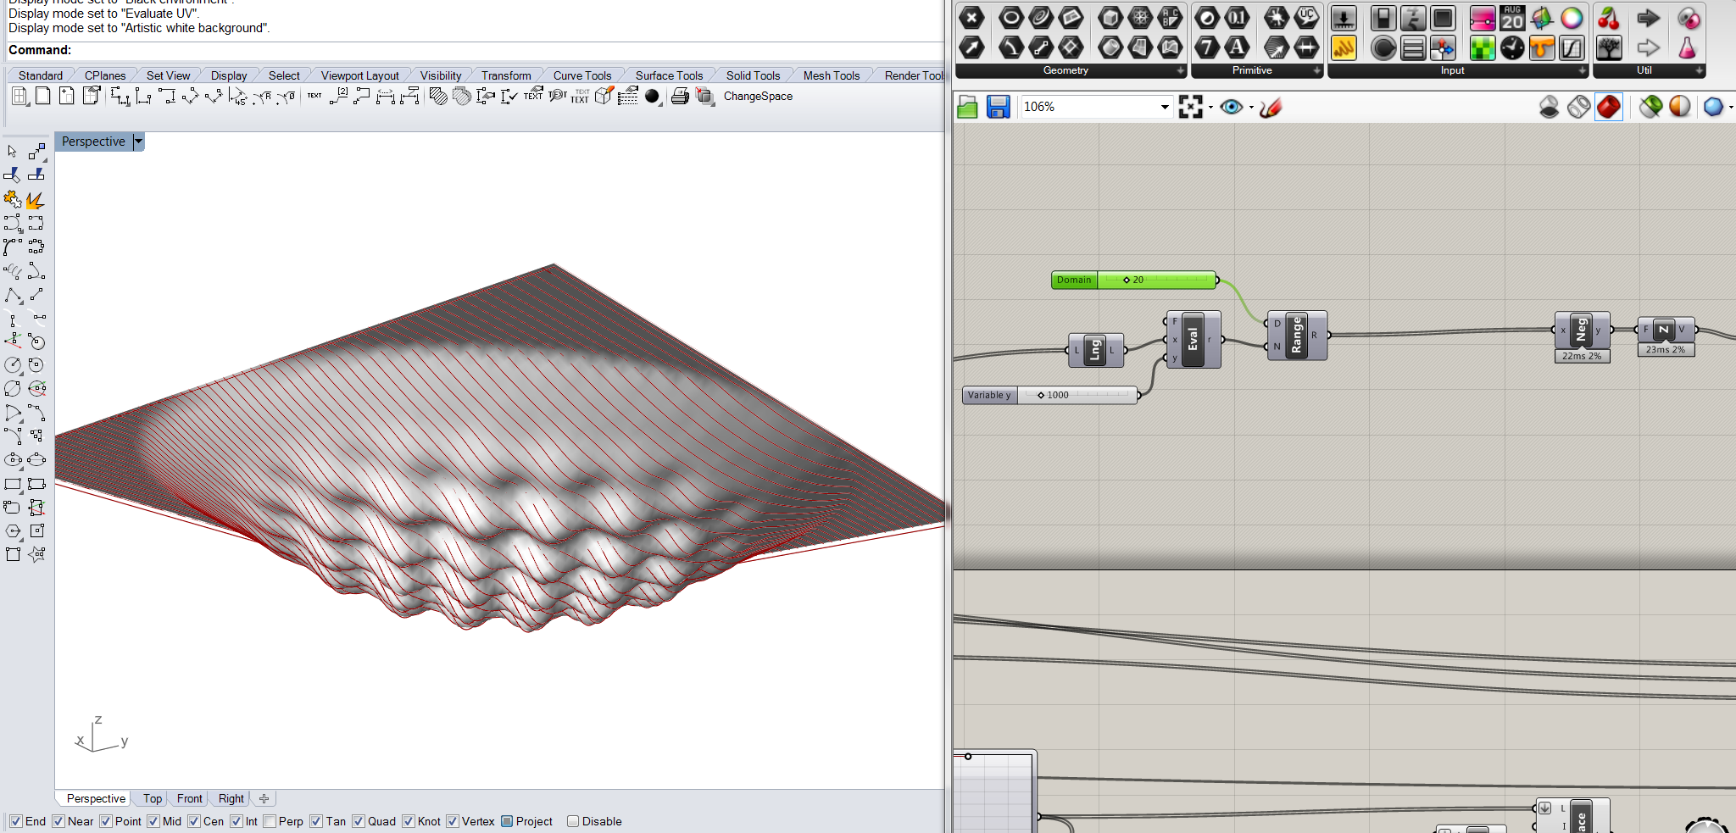Viewport: 1736px width, 833px height.
Task: Add a new viewport tab with plus button
Action: 264,798
